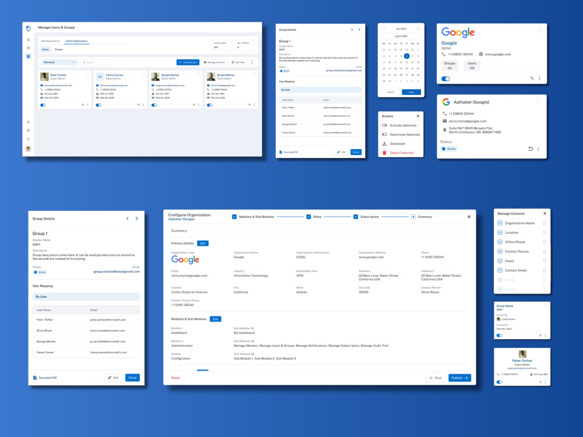Open the kebab menu on the Aplhabet (Google) card

click(538, 149)
